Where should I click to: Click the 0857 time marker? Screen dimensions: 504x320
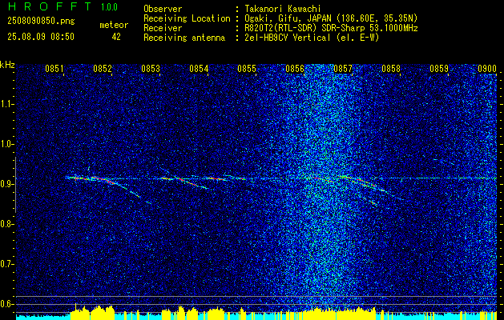343,69
